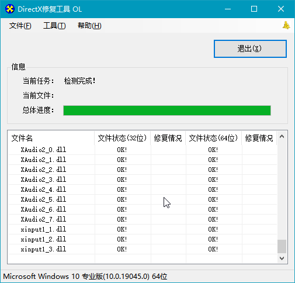Click the first 修复情况 column header

coord(168,138)
